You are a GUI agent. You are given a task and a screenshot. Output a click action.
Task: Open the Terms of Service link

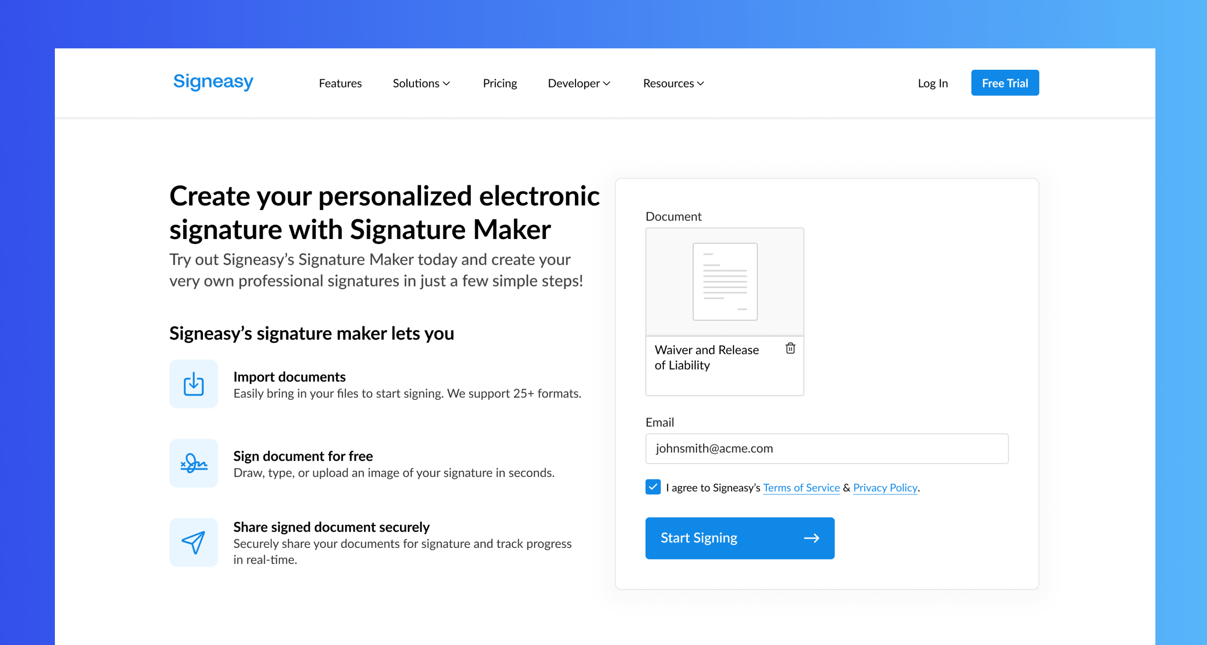[x=801, y=487]
